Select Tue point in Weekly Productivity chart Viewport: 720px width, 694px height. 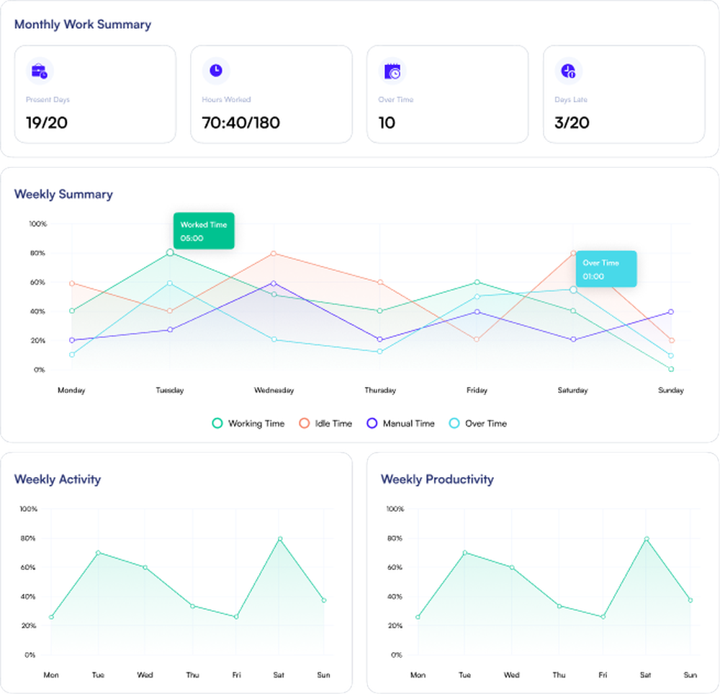[464, 553]
